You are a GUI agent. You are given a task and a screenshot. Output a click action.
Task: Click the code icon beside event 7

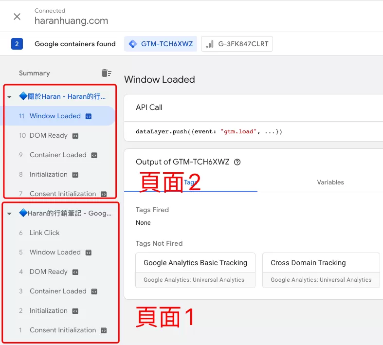click(104, 194)
